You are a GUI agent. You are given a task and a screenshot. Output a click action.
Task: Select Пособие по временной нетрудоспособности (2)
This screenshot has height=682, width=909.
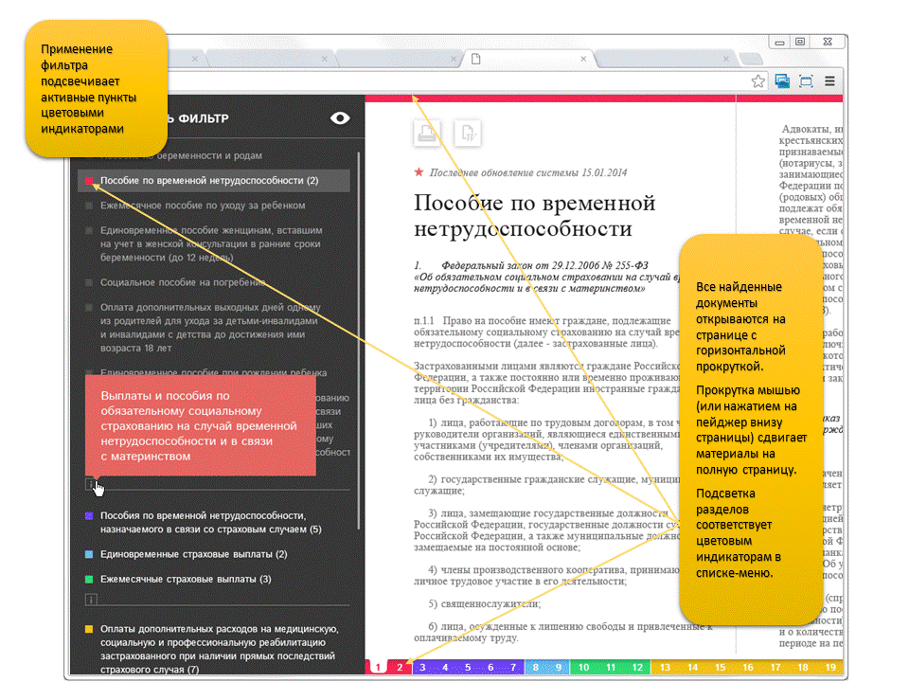[x=214, y=180]
